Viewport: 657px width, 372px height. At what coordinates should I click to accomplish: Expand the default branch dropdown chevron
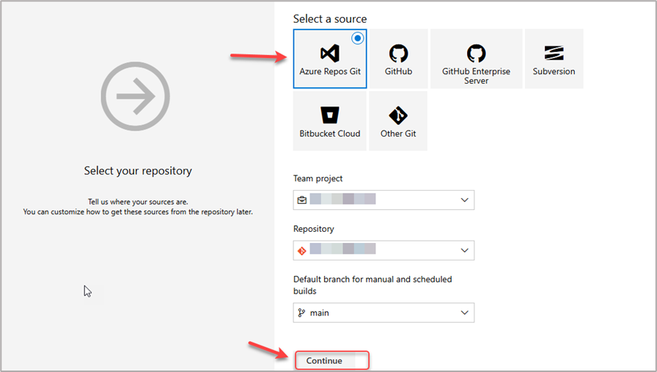click(x=464, y=313)
